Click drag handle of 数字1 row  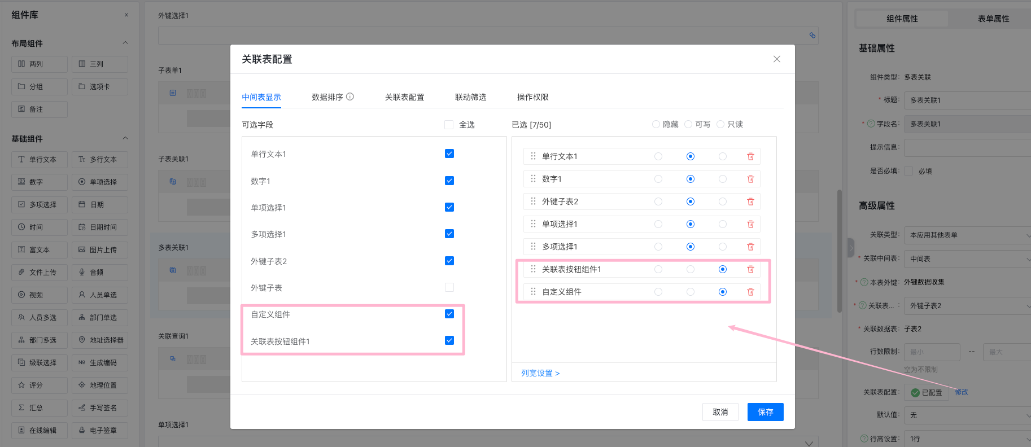533,179
